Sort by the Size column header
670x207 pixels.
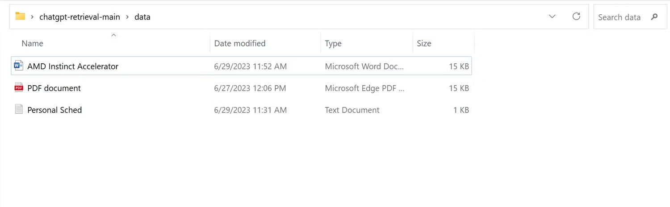tap(424, 43)
